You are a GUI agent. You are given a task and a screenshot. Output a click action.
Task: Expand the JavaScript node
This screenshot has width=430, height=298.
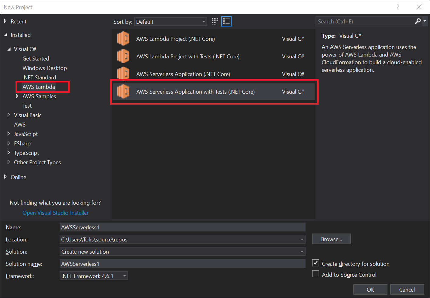click(9, 134)
